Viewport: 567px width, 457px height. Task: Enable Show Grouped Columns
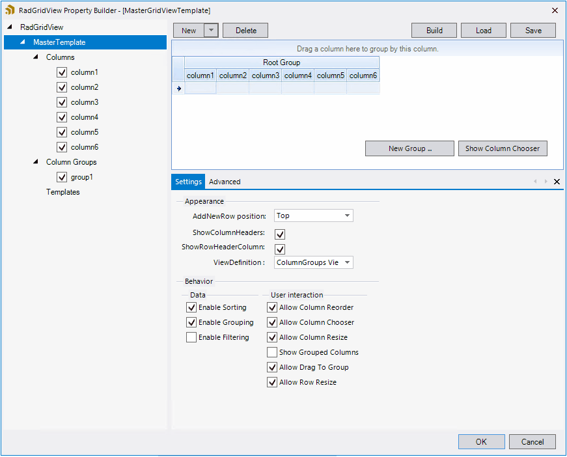coord(271,352)
